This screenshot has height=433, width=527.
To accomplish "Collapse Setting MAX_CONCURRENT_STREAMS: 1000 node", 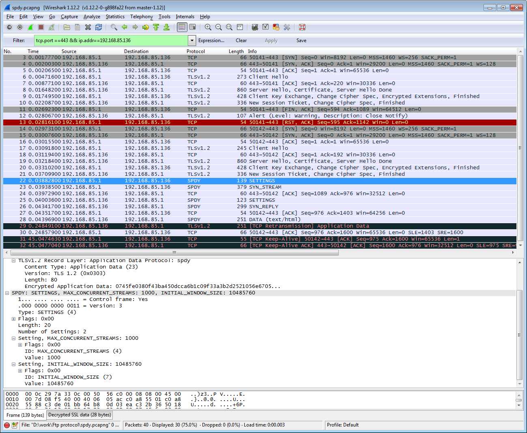I will click(13, 338).
